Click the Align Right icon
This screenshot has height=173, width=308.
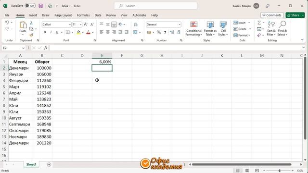point(114,32)
